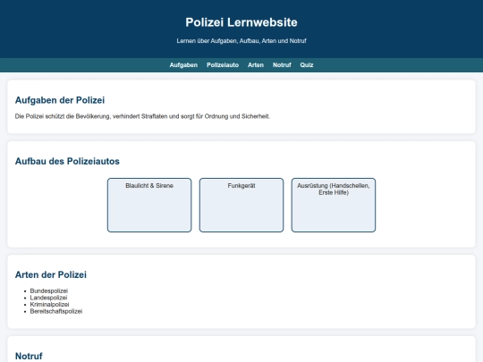The width and height of the screenshot is (483, 362).
Task: Click subtitle Lernen über Aufgaben, Aufbau, Arten und Notruf
Action: coord(241,41)
